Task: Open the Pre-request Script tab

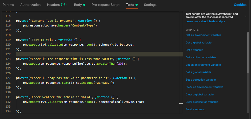Action: coord(105,5)
